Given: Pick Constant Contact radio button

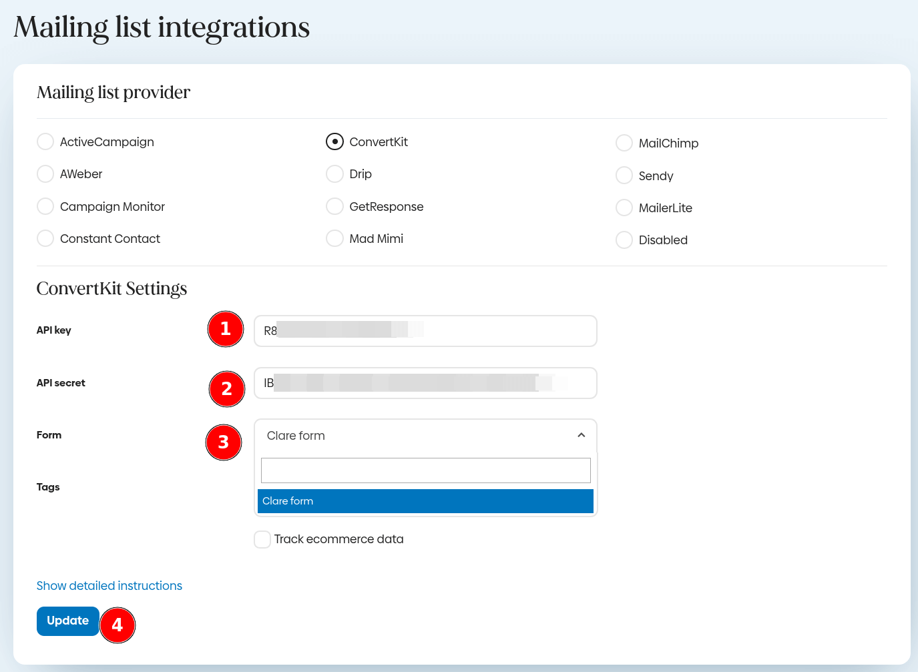Looking at the screenshot, I should (x=45, y=238).
